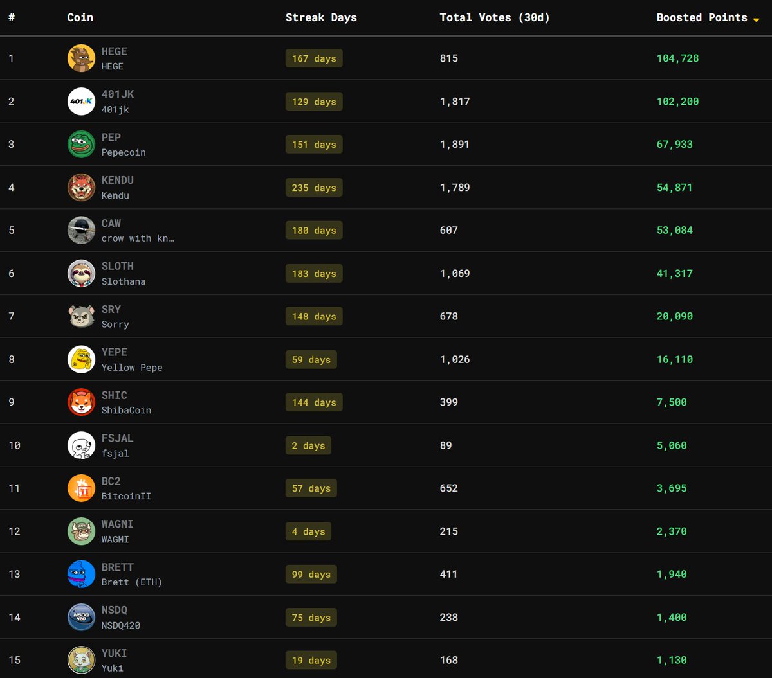Screen dimensions: 772x678
Task: Click the Slothana sloth logo
Action: (x=81, y=274)
